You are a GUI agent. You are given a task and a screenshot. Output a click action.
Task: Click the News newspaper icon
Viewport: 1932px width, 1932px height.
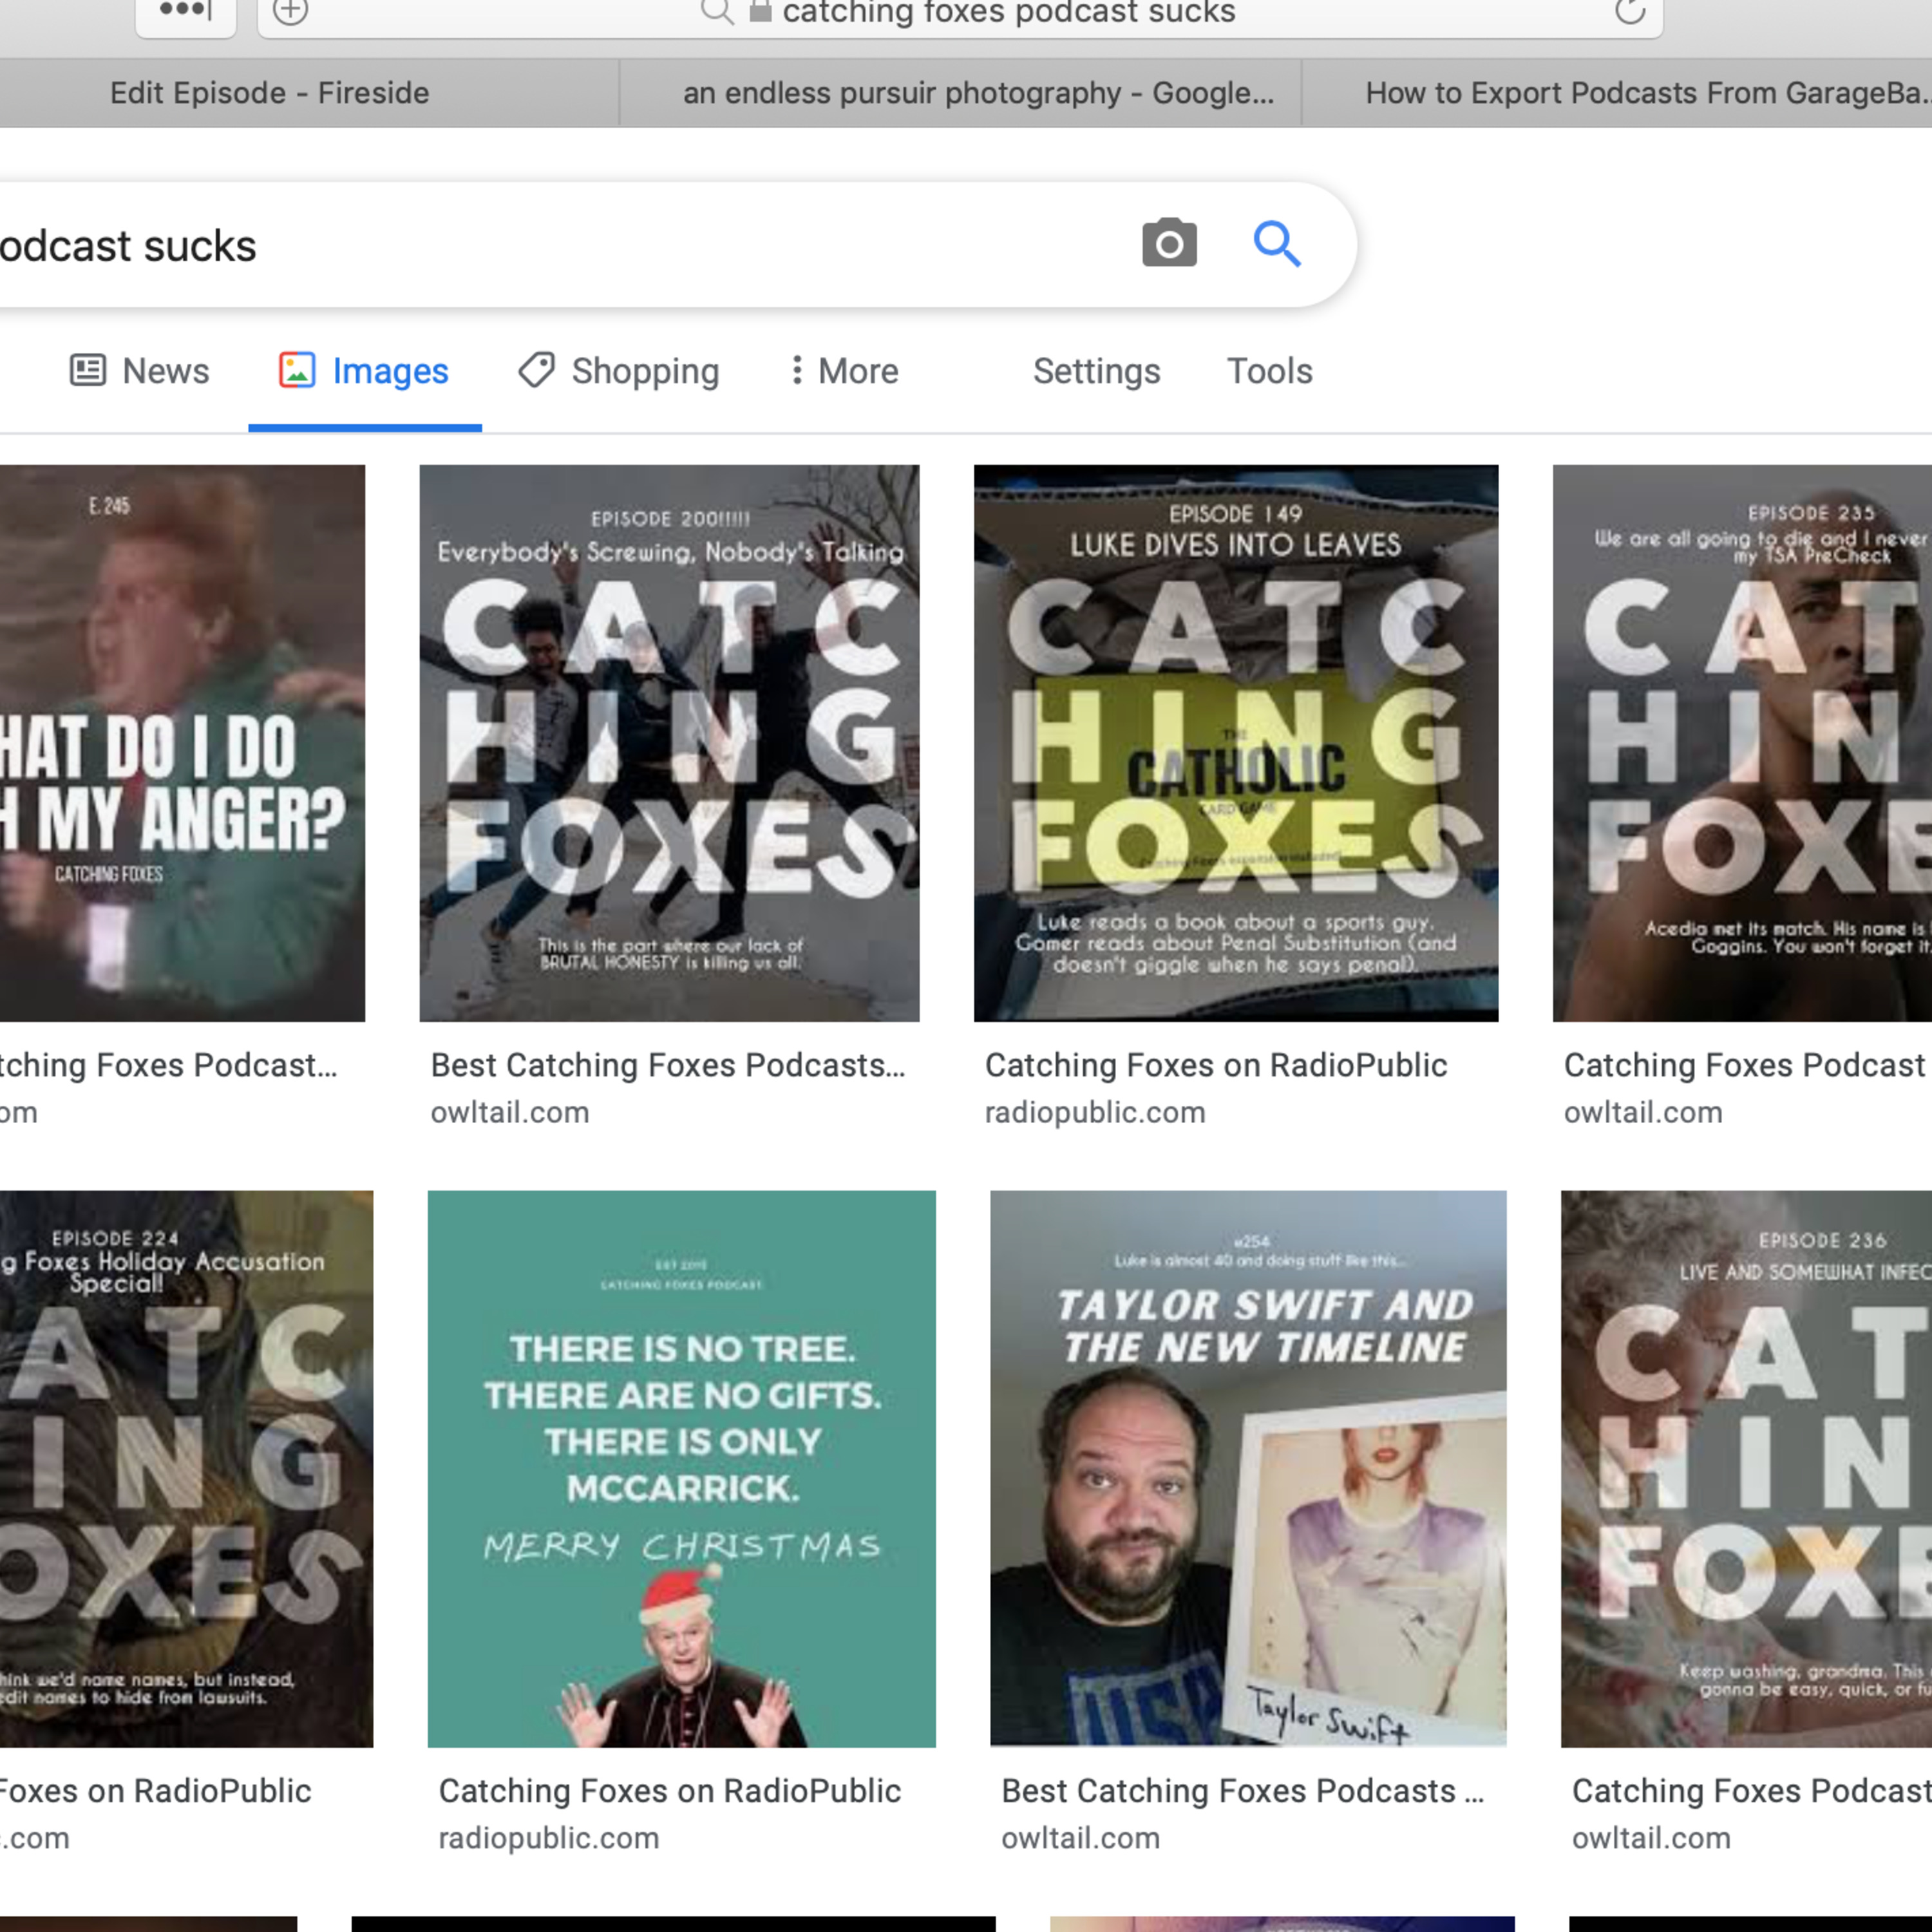88,370
